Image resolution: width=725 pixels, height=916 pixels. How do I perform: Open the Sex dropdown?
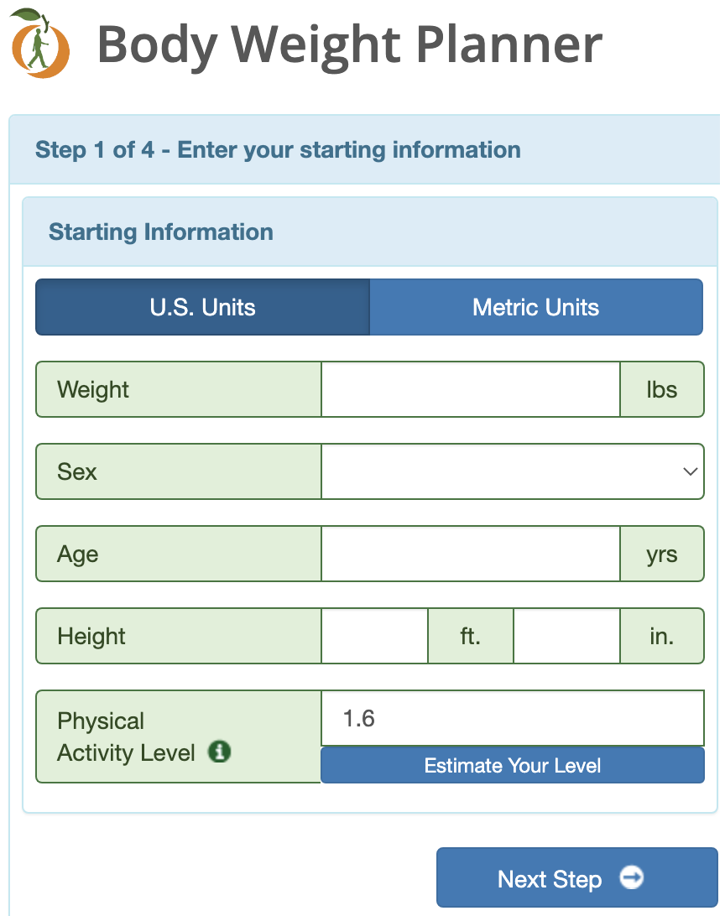[x=513, y=471]
